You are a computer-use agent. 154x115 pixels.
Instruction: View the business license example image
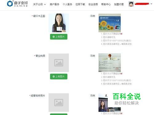110,63
